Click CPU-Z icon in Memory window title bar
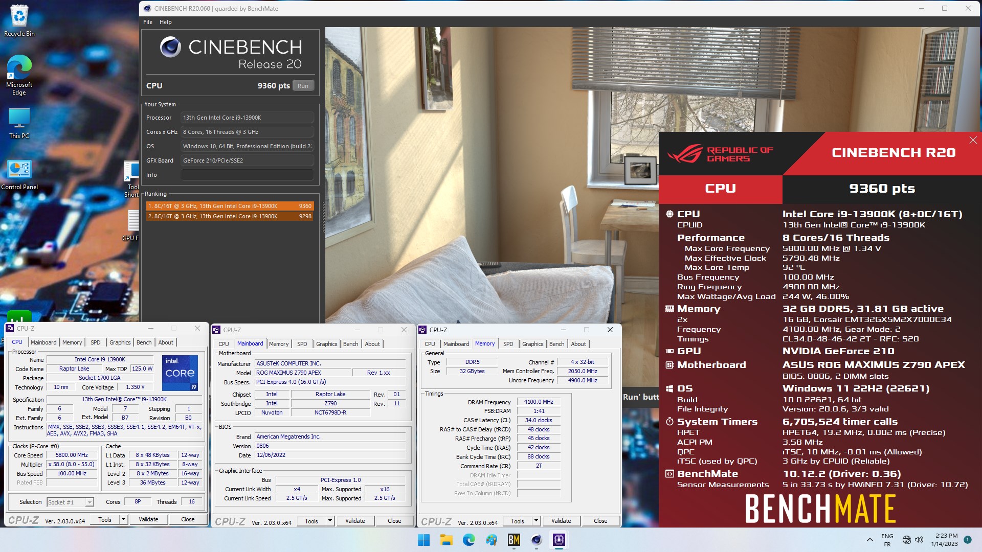 click(x=422, y=330)
